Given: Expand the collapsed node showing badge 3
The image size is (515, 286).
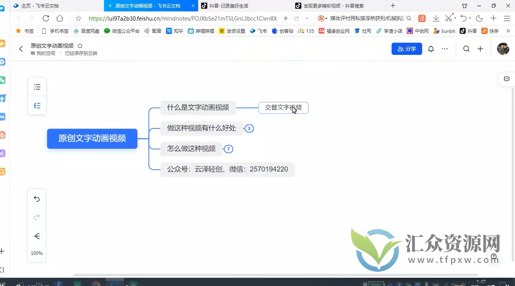Looking at the screenshot, I should tap(249, 128).
